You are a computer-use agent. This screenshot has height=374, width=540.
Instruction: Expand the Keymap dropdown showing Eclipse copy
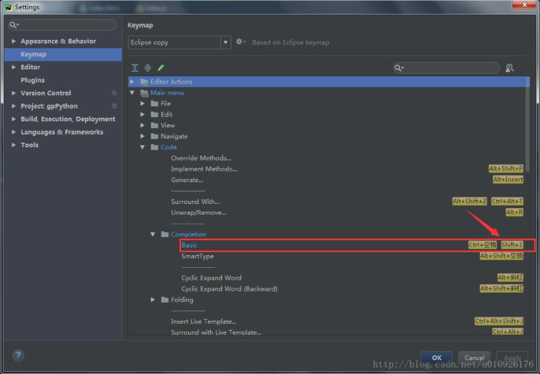point(225,42)
